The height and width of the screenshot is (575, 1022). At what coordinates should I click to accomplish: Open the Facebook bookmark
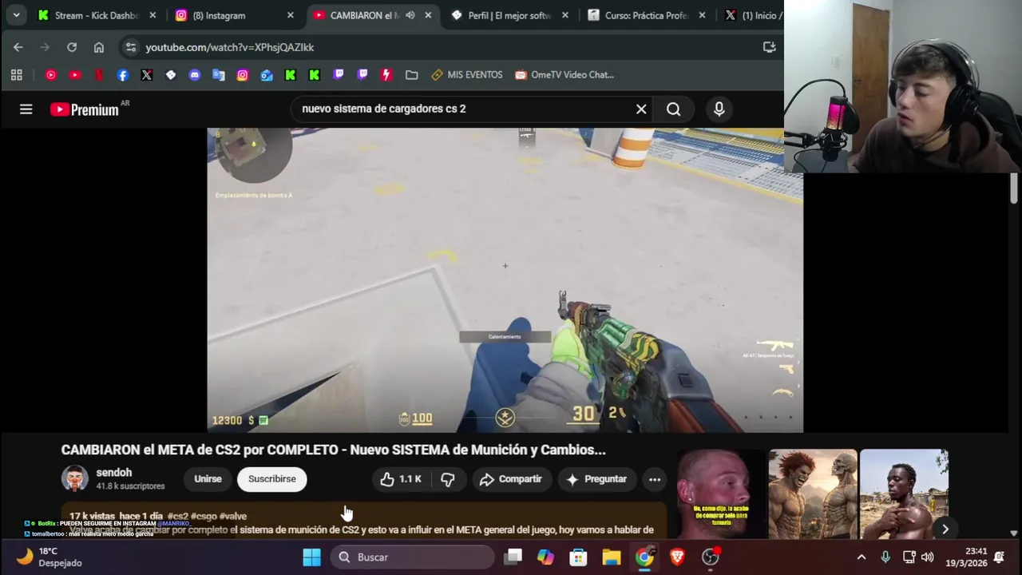click(123, 75)
